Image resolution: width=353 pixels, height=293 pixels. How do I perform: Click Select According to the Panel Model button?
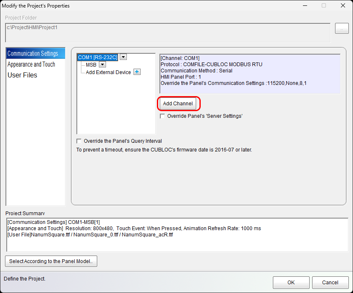point(51,261)
